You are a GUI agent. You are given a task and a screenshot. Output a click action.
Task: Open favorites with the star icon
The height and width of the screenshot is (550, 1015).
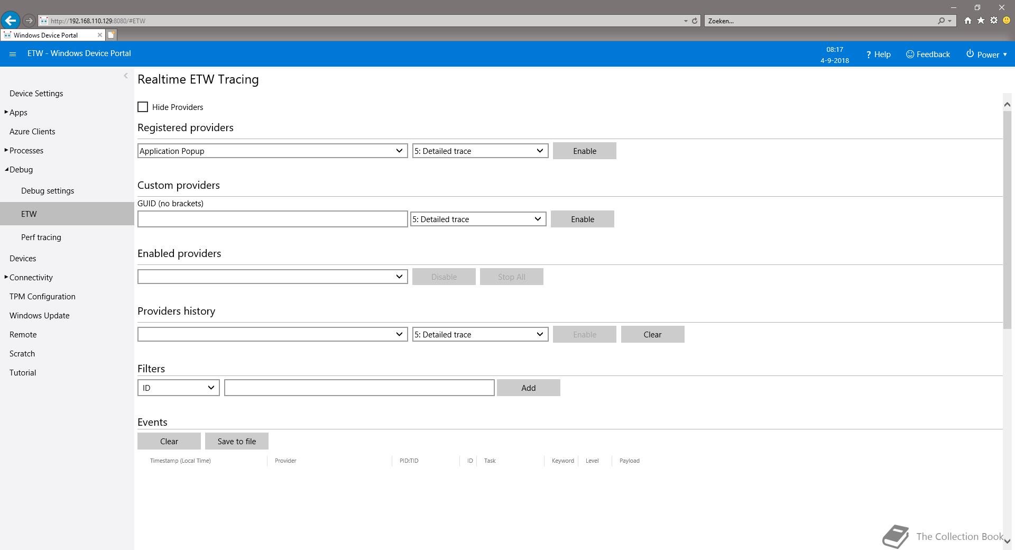(x=981, y=21)
